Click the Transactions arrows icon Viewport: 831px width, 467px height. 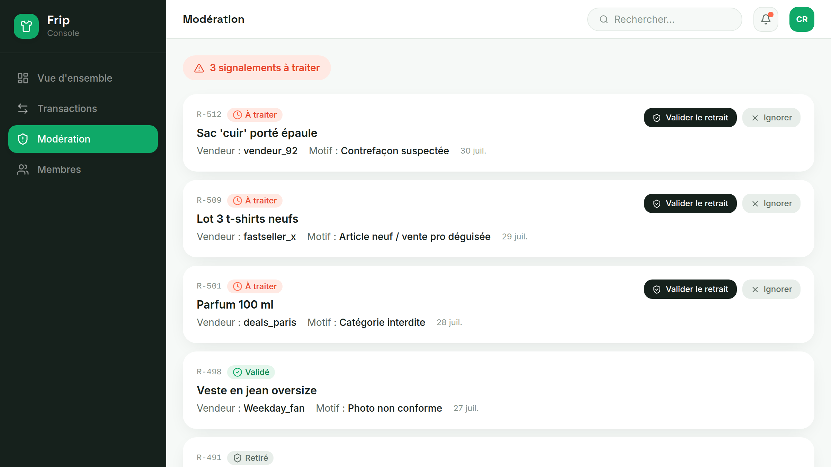coord(23,109)
